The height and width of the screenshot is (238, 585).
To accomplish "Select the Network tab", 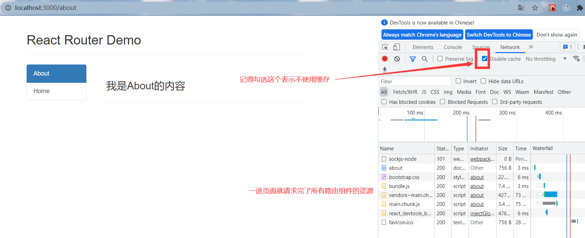I will (510, 47).
